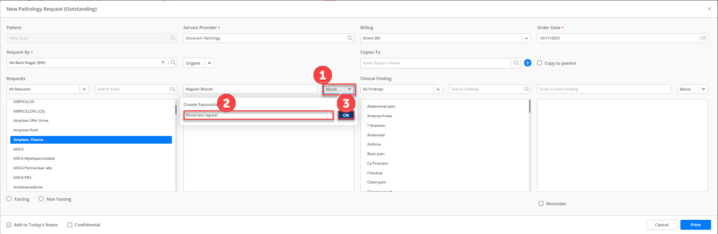Click the Cancel button
This screenshot has height=234, width=718.
click(x=662, y=225)
